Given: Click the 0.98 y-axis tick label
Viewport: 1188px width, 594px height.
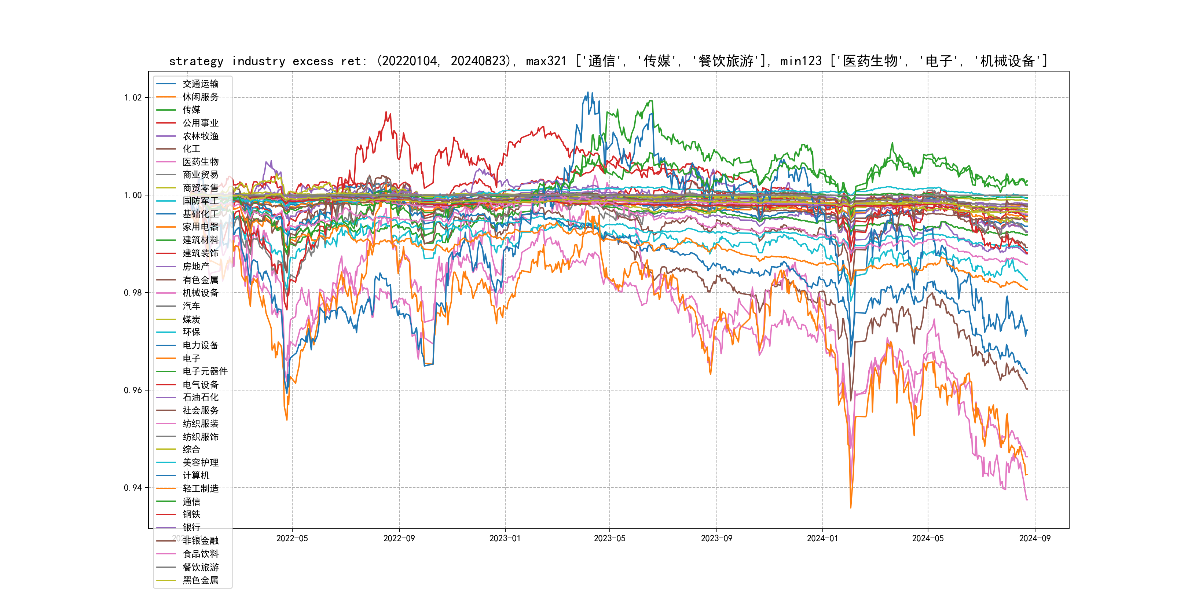Looking at the screenshot, I should coord(133,293).
